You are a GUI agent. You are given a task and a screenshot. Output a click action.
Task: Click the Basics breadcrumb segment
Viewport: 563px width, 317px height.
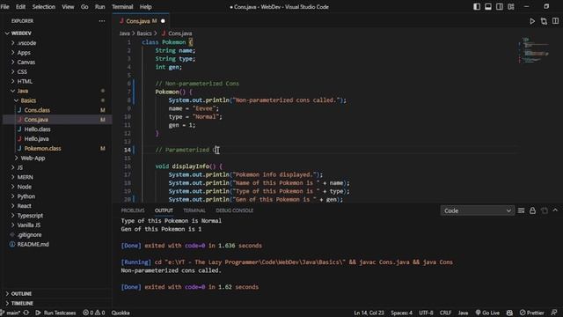tap(144, 33)
